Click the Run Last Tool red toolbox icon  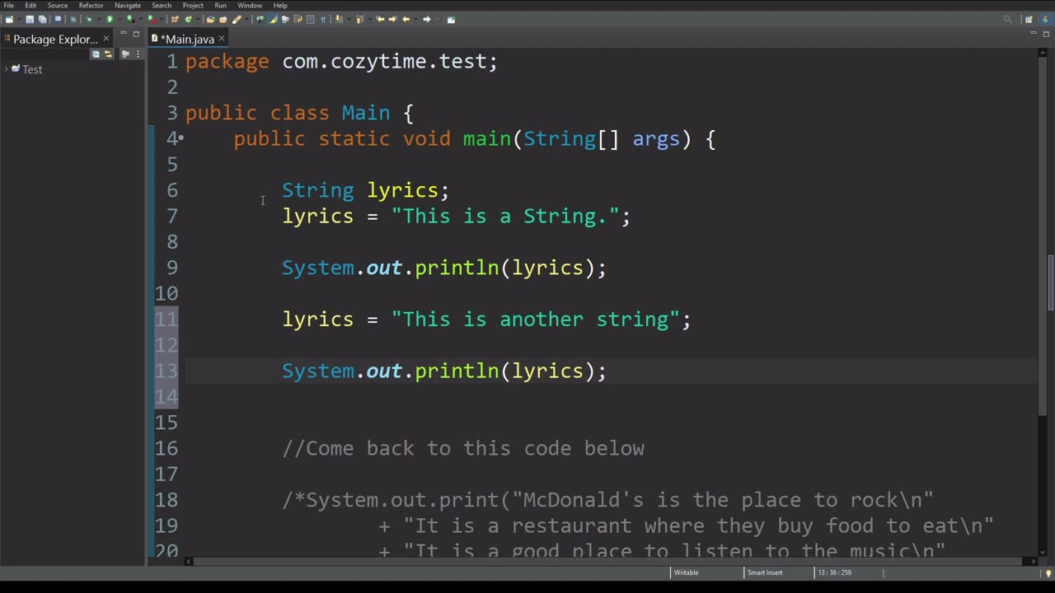click(152, 19)
